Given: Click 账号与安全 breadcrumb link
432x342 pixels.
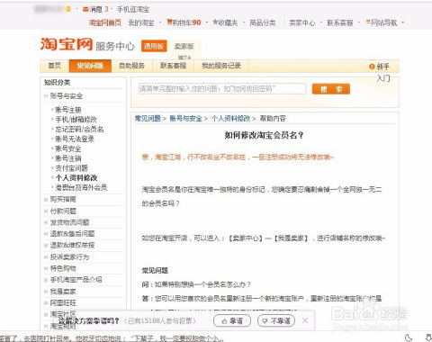Looking at the screenshot, I should click(x=185, y=119).
